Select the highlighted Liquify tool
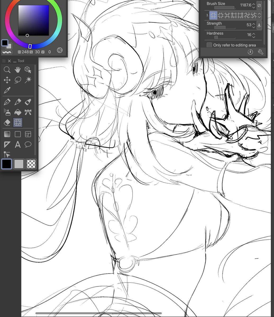 click(18, 122)
